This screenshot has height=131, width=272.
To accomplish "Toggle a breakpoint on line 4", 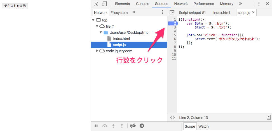I will [175, 31].
